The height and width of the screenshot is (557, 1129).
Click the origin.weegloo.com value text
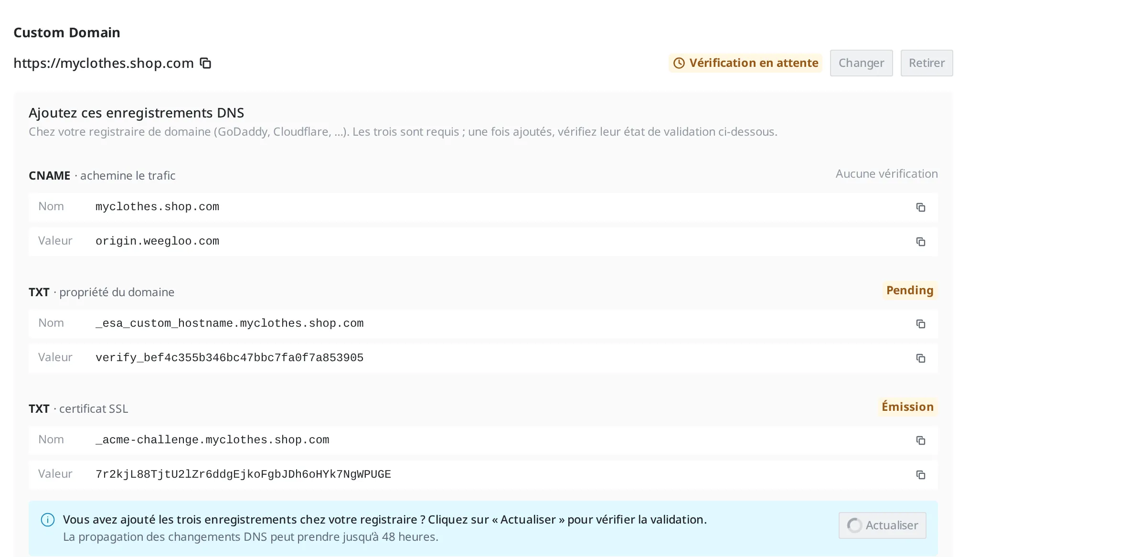pyautogui.click(x=157, y=241)
